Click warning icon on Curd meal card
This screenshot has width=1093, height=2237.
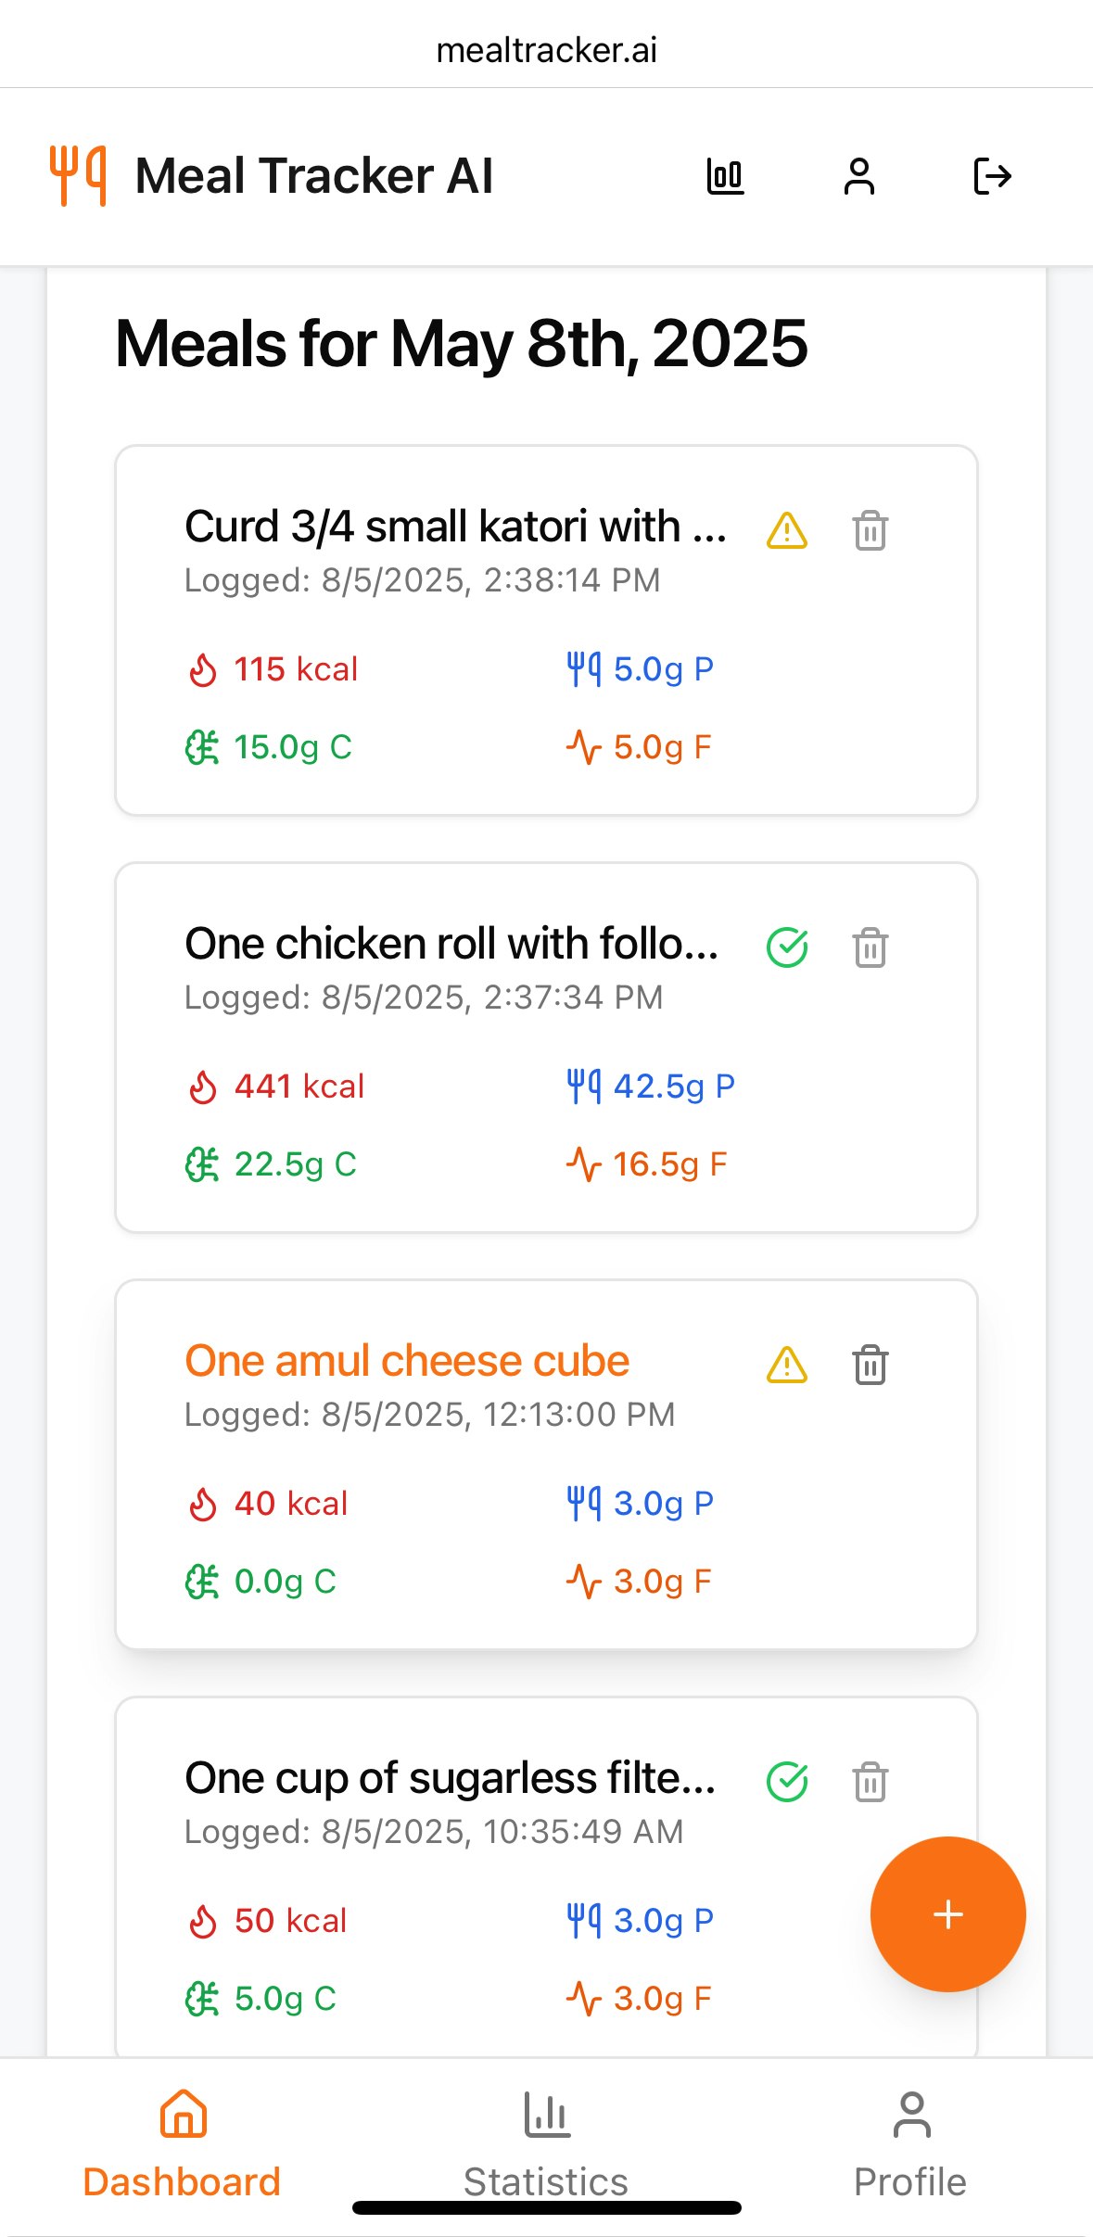point(787,531)
